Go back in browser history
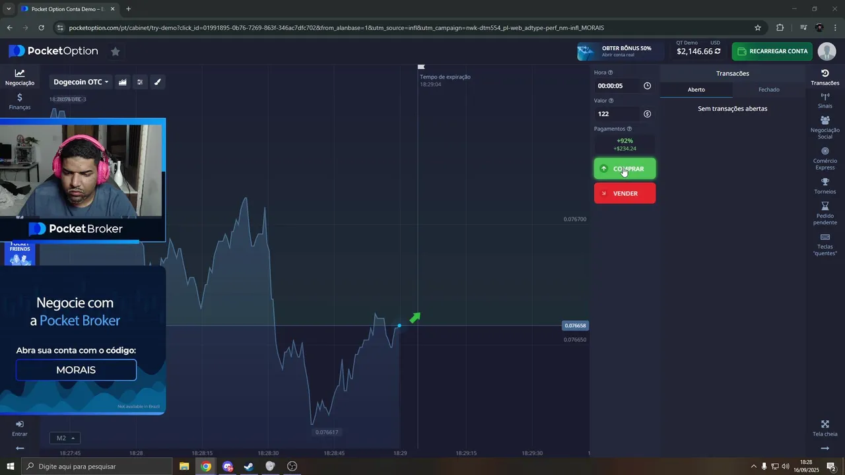This screenshot has width=845, height=475. pos(9,28)
